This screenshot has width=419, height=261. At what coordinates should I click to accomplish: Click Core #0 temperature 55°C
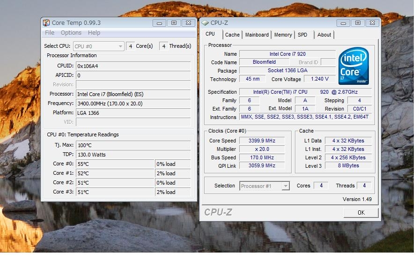115,164
